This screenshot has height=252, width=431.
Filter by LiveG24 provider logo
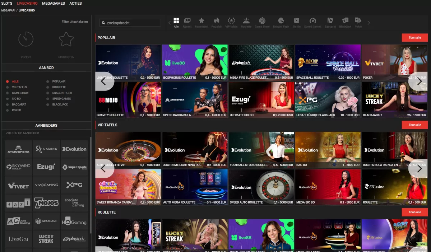[x=19, y=239]
